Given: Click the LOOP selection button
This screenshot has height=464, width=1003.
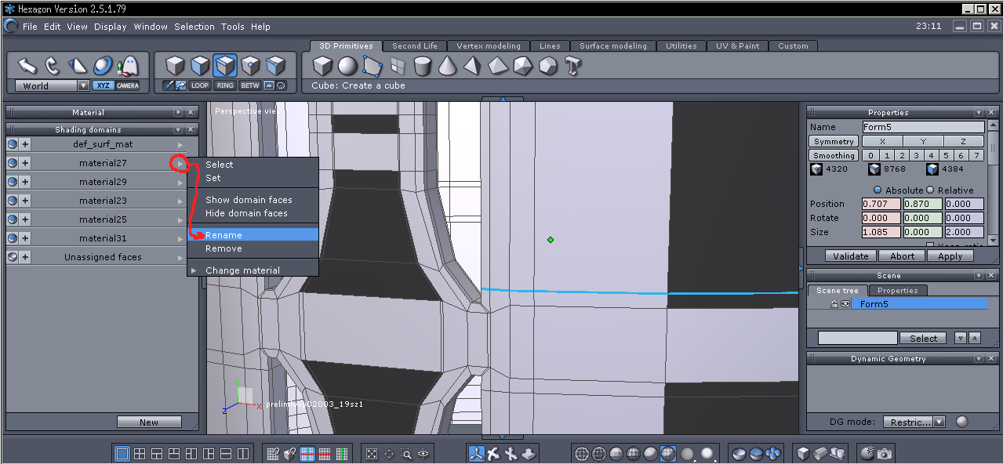Looking at the screenshot, I should pyautogui.click(x=200, y=85).
